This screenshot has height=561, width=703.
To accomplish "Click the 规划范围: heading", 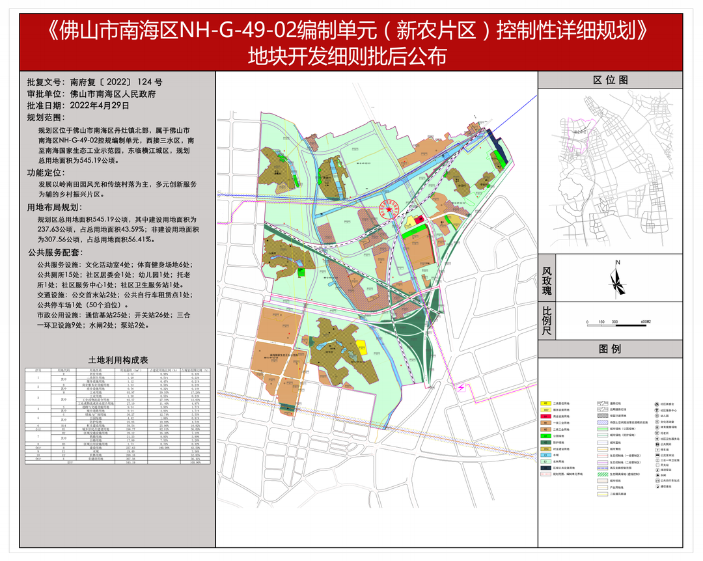I will pyautogui.click(x=46, y=118).
